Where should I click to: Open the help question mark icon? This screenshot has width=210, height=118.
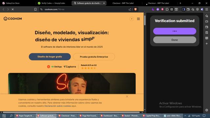tap(132, 19)
